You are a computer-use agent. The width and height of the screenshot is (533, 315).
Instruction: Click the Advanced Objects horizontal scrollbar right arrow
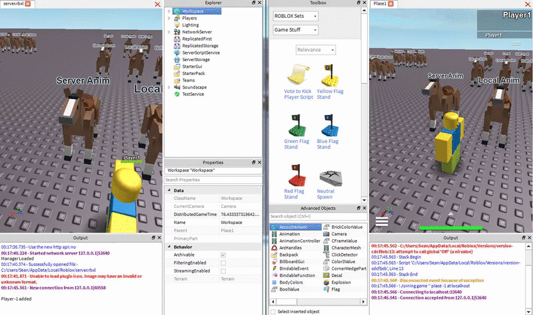(x=363, y=302)
